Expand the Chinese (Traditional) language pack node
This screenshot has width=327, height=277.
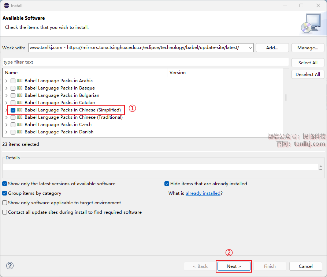[6, 117]
